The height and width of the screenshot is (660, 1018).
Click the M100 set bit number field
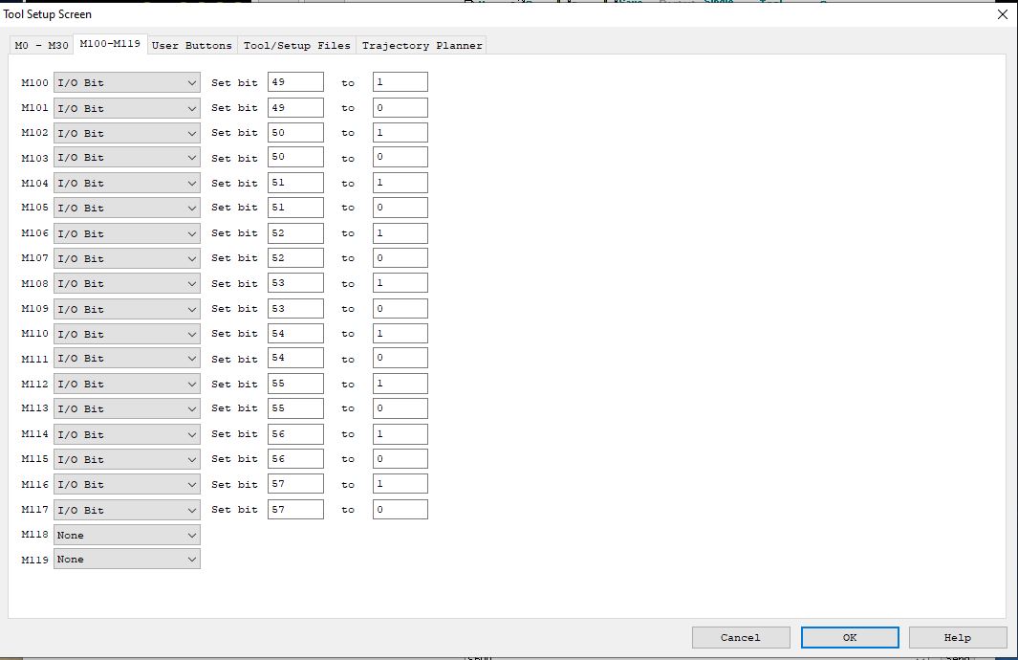pos(295,83)
